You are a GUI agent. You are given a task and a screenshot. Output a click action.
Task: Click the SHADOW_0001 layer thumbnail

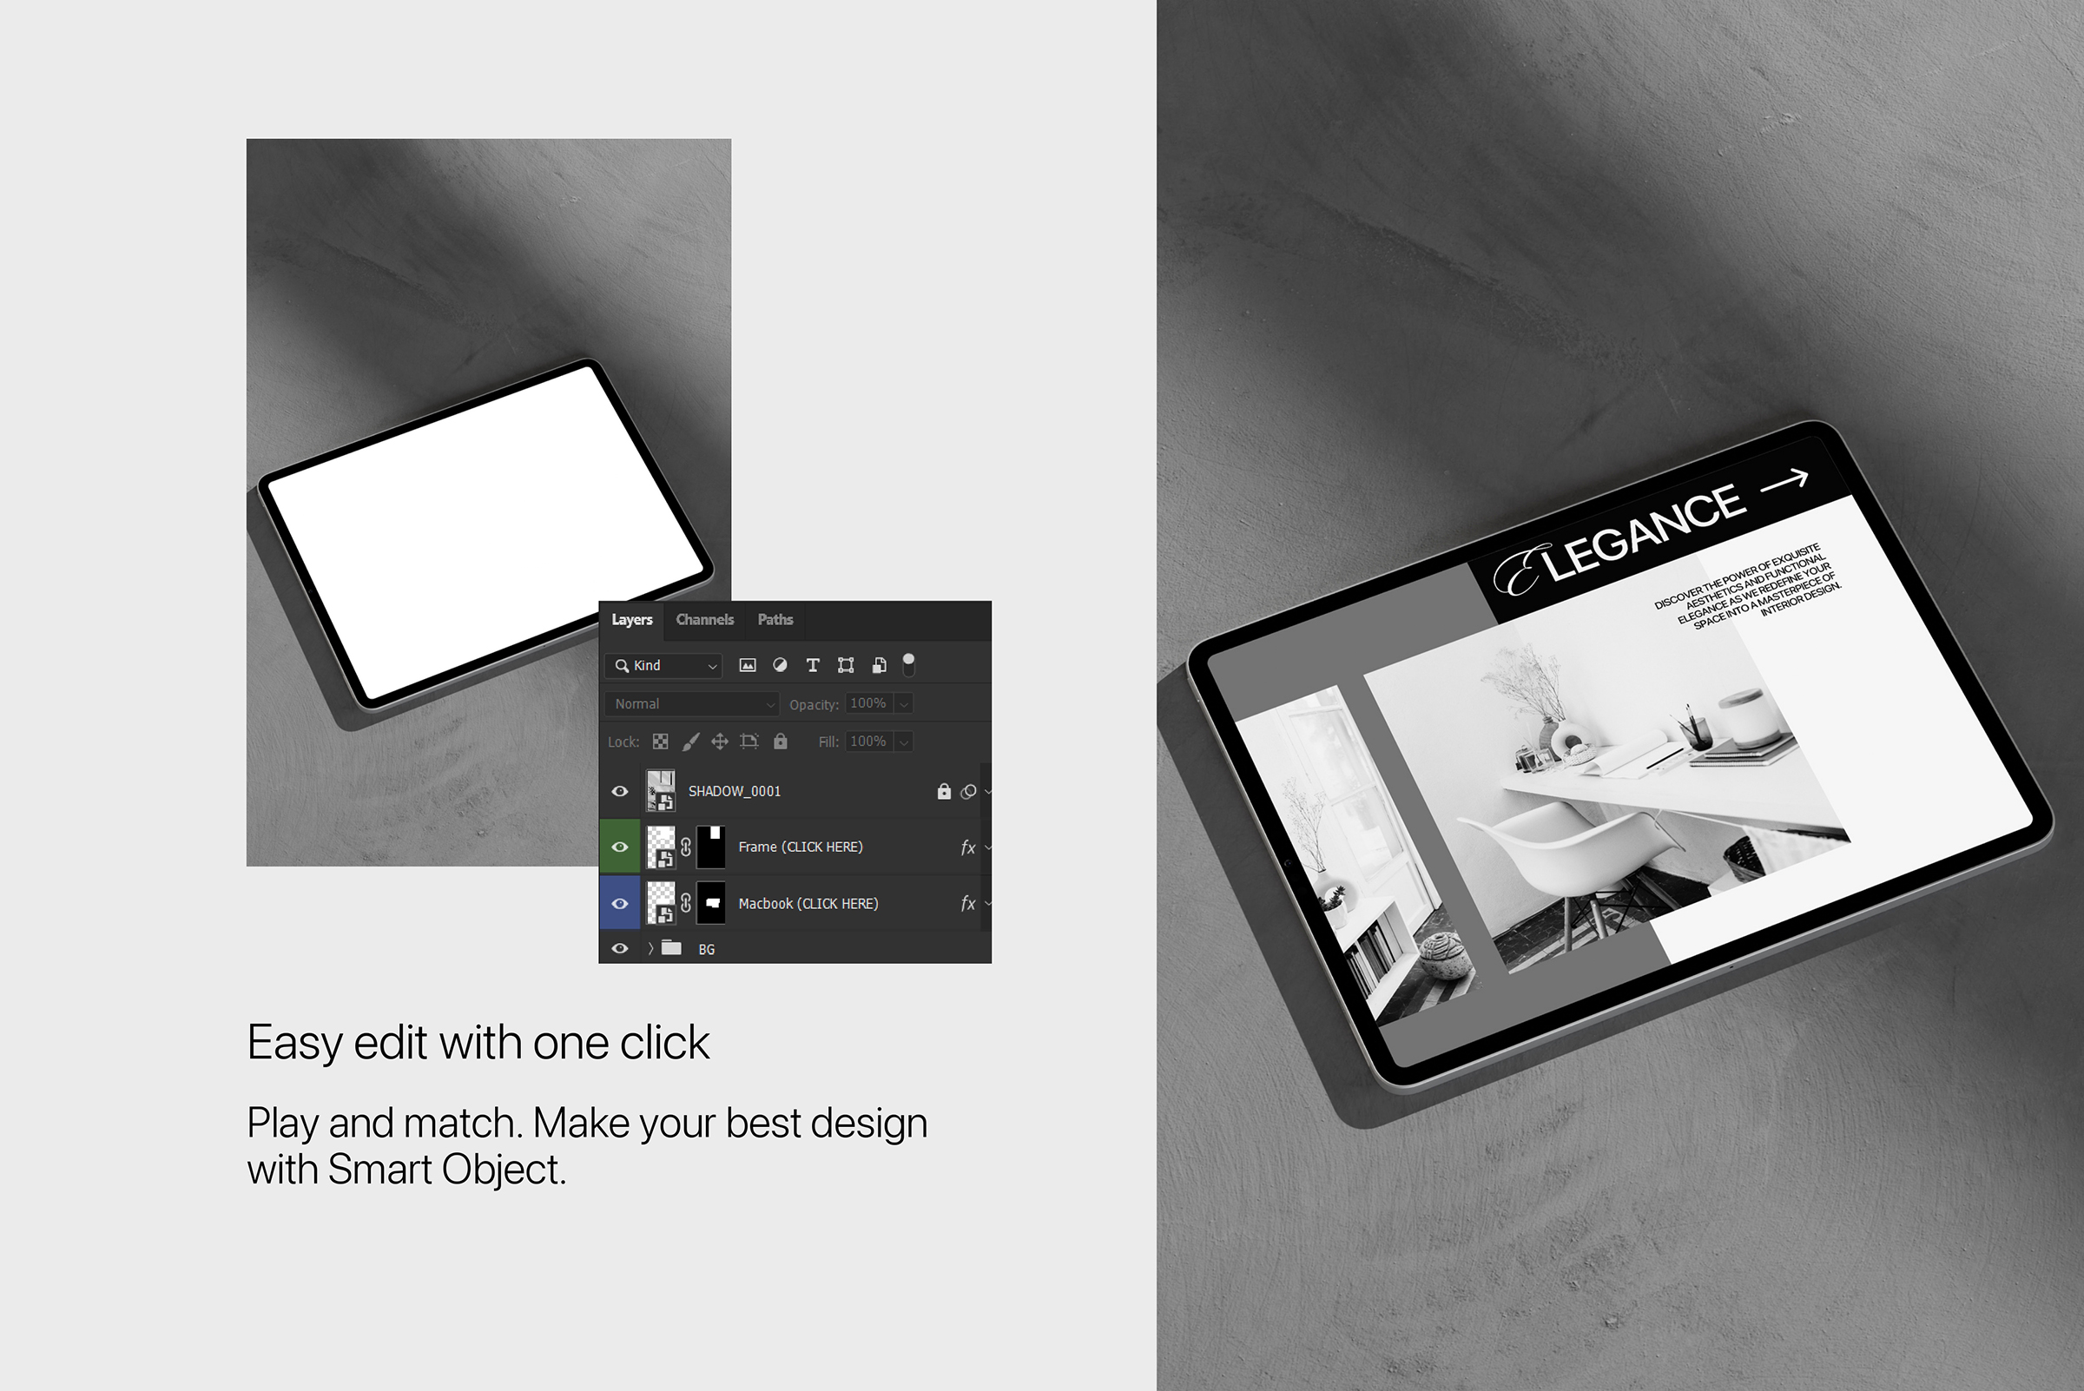pos(659,792)
